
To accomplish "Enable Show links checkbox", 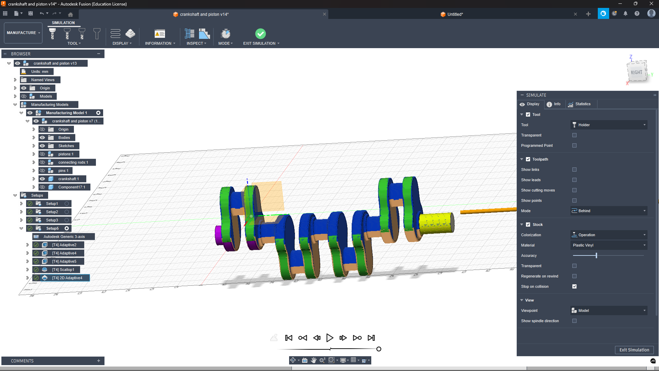I will pyautogui.click(x=574, y=170).
